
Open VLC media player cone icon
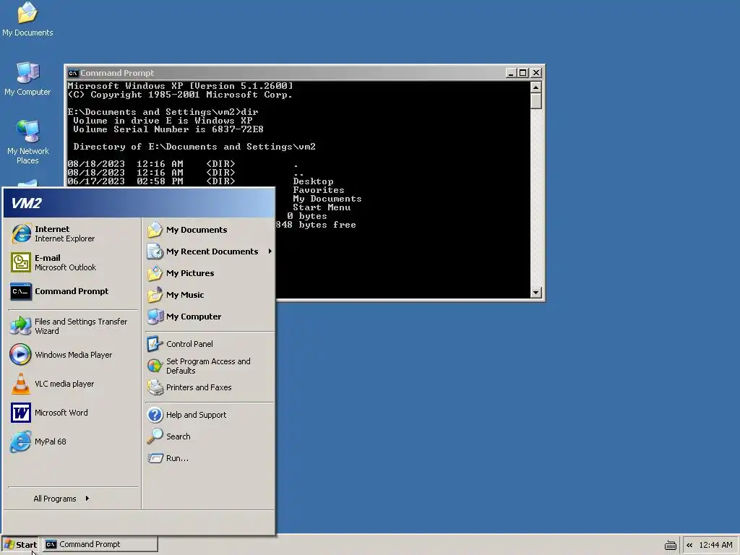[20, 384]
